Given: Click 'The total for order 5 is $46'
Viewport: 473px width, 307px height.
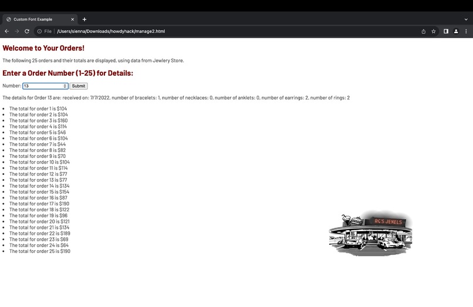Looking at the screenshot, I should pyautogui.click(x=38, y=133).
